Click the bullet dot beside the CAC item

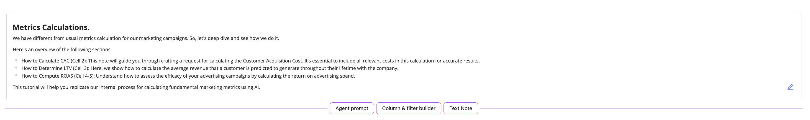point(16,60)
